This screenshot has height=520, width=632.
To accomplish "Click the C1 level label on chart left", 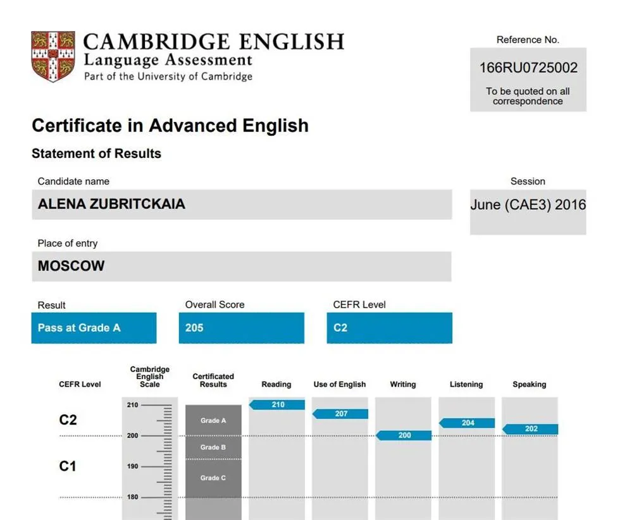I will coord(67,466).
